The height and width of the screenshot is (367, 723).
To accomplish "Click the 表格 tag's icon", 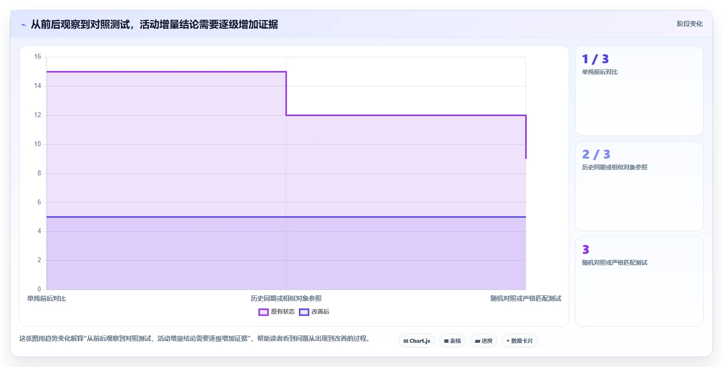I will (446, 341).
